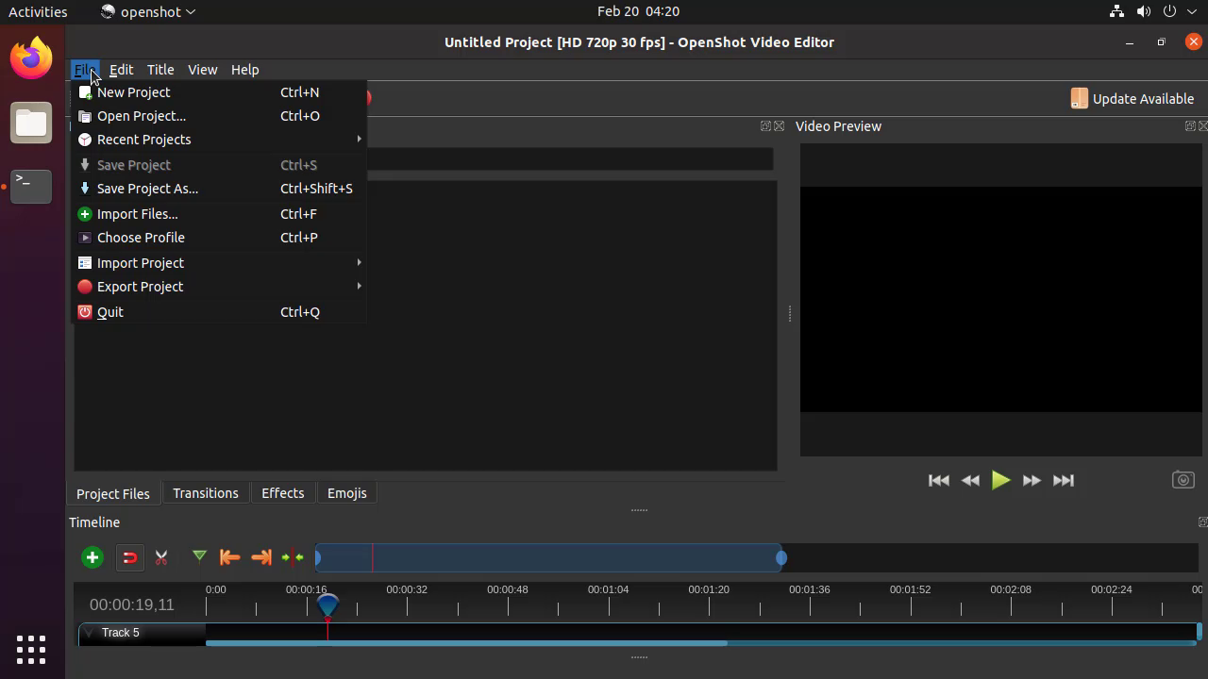This screenshot has width=1208, height=679.
Task: Open the Feb 20 04:20 clock
Action: point(638,11)
